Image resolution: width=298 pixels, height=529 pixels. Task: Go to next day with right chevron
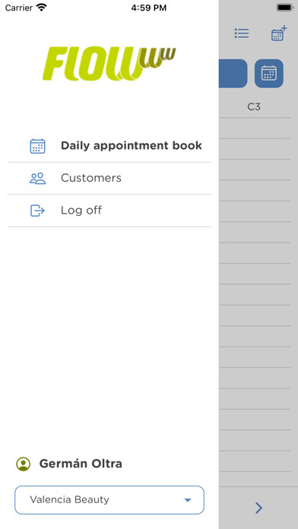258,508
